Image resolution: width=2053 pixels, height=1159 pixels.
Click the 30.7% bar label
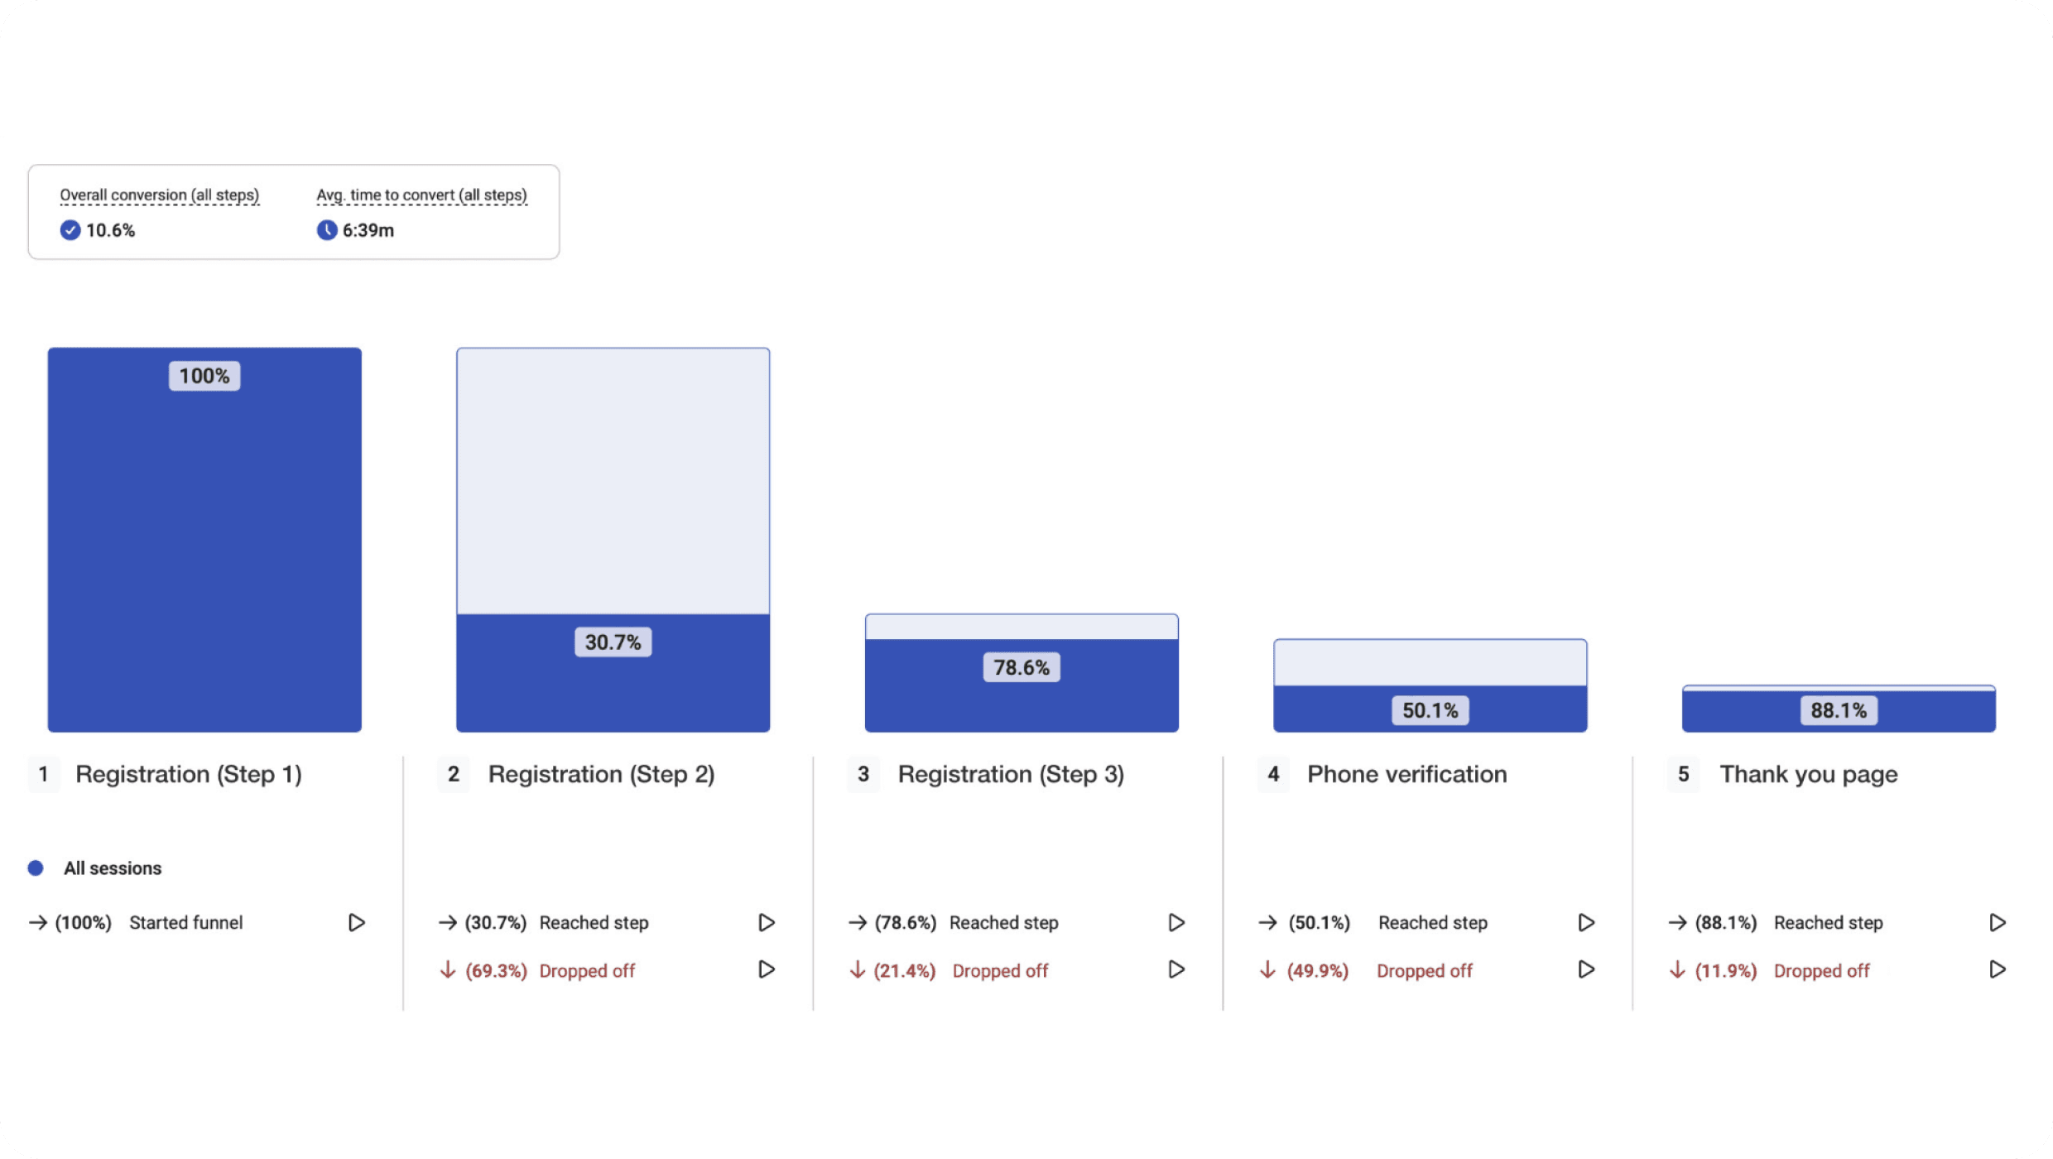click(x=613, y=642)
